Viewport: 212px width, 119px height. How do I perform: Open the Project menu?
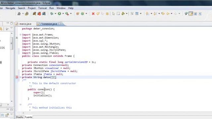pos(32,8)
